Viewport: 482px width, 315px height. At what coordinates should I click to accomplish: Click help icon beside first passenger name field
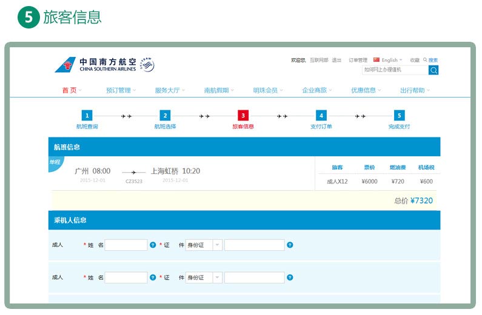(x=153, y=245)
